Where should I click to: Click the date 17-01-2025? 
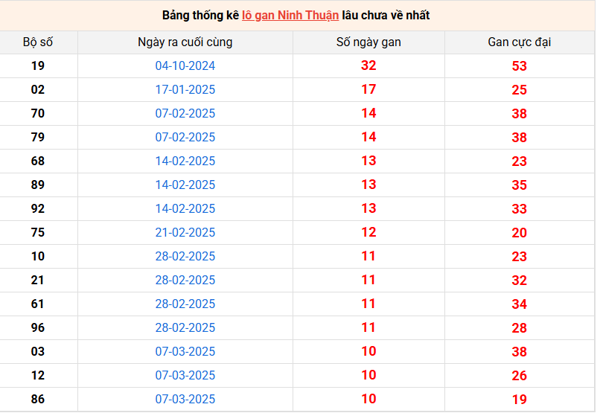tap(185, 90)
